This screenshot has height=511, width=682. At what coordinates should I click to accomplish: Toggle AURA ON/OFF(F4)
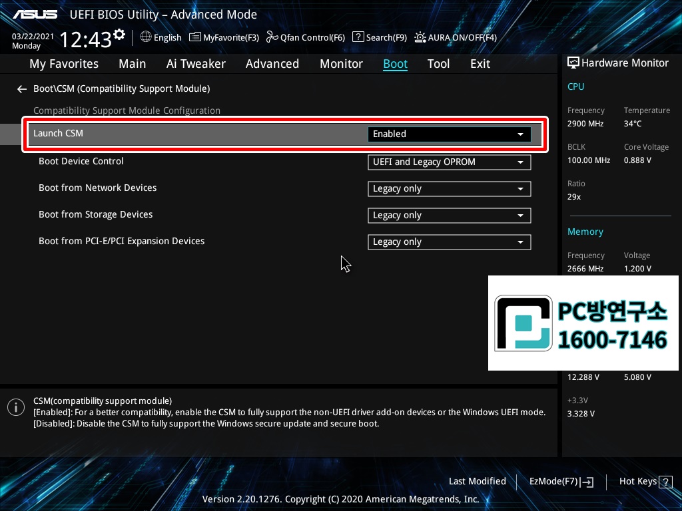pos(456,37)
